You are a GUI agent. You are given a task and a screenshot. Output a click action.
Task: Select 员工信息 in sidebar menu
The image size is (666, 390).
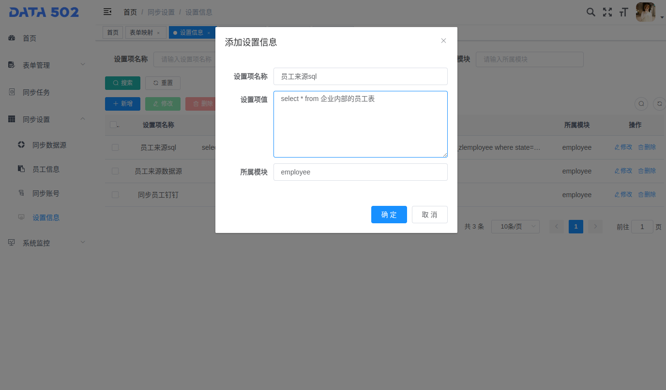coord(46,169)
